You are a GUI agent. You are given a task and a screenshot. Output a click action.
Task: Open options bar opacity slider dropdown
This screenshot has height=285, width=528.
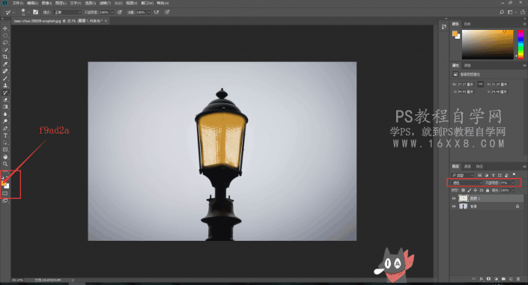[112, 12]
